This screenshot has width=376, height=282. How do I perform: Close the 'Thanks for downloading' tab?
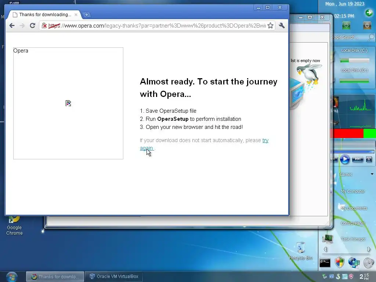(76, 15)
